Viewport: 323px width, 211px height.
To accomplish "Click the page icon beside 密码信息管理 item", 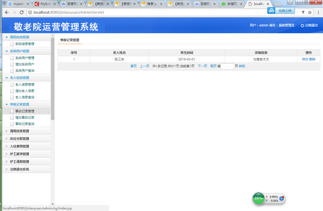I will [x=12, y=44].
